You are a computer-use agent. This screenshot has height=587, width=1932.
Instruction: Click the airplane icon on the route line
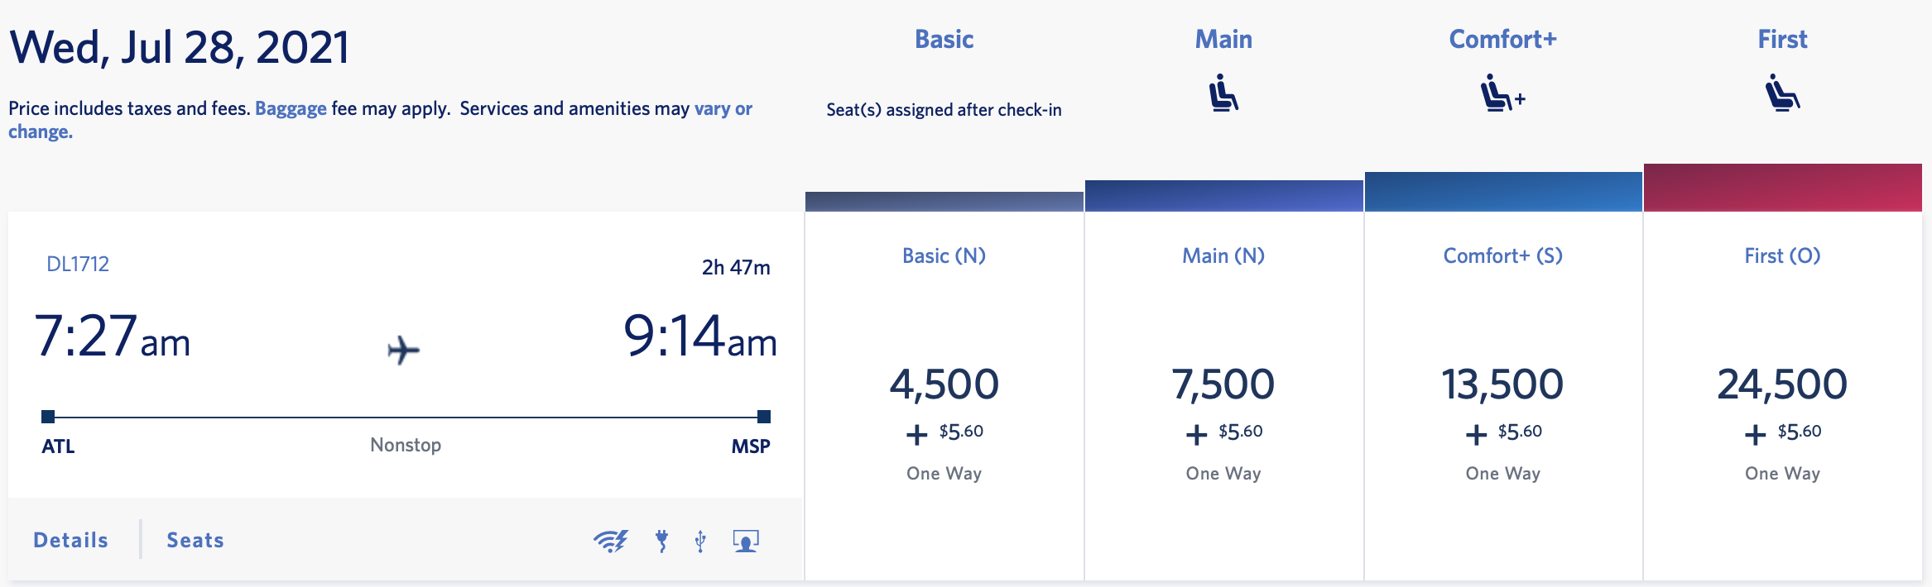[405, 351]
